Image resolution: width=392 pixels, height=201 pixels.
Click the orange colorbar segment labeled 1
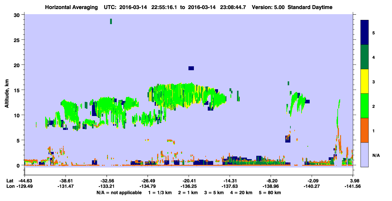coord(365,130)
